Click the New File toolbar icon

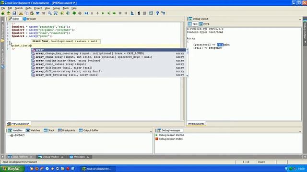tap(3, 13)
